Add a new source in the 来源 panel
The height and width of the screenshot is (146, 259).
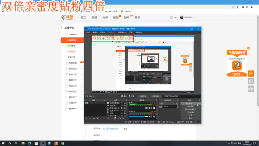(x=108, y=118)
